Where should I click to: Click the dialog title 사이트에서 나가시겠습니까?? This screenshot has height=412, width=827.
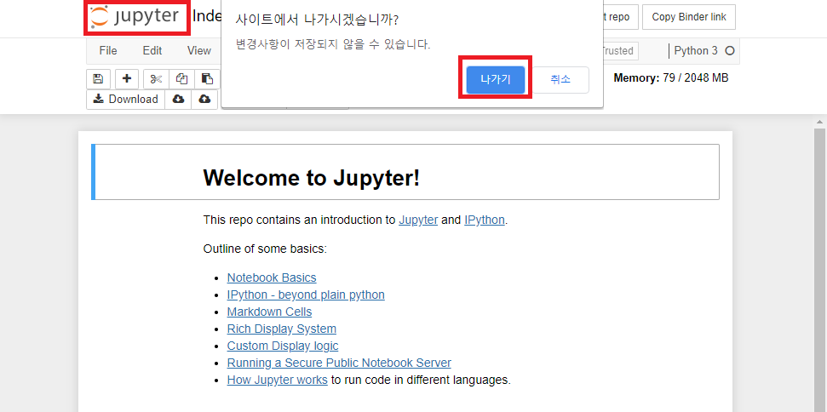(x=317, y=20)
